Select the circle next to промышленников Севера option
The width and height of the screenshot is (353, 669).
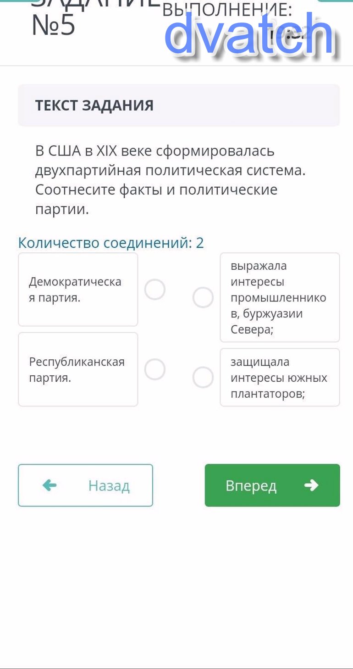tap(203, 297)
